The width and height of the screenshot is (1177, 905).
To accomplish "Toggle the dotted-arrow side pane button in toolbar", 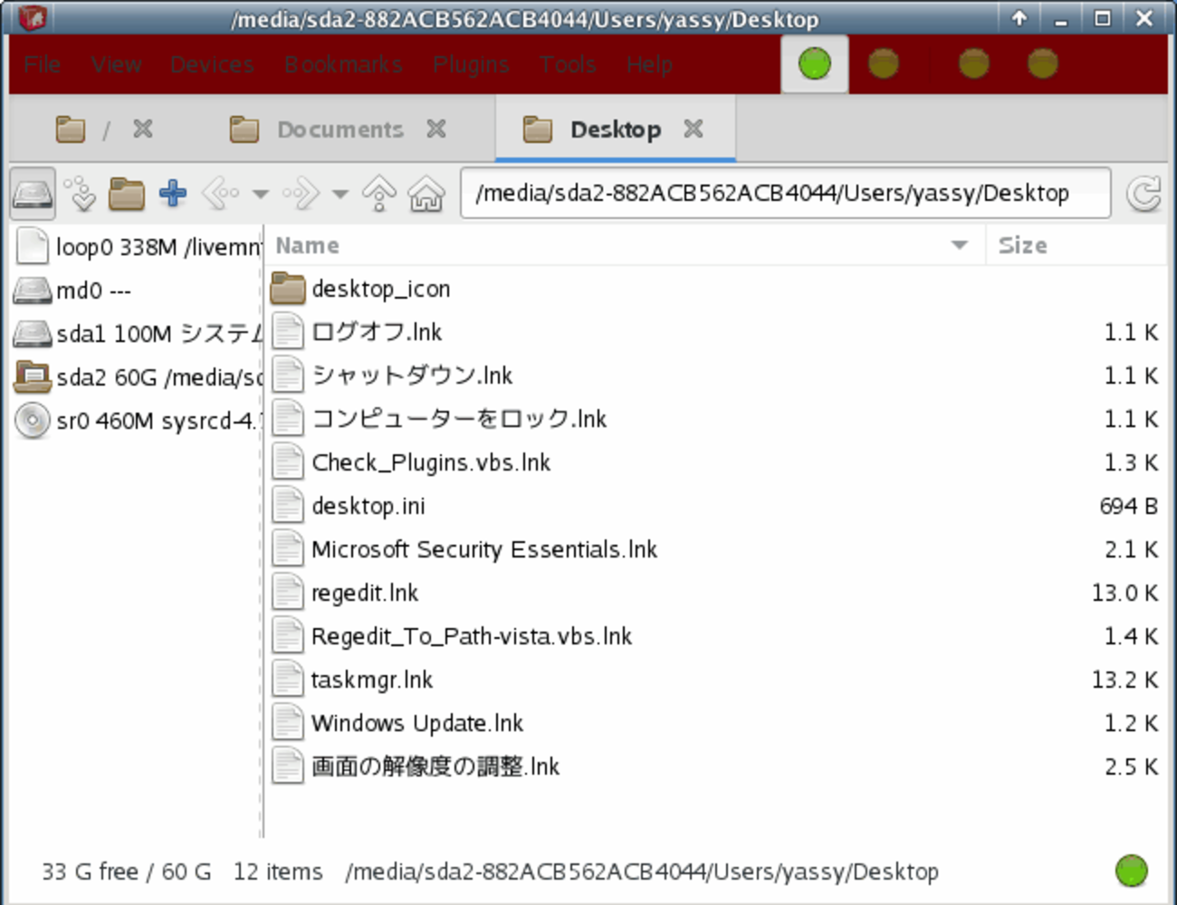I will click(x=81, y=194).
